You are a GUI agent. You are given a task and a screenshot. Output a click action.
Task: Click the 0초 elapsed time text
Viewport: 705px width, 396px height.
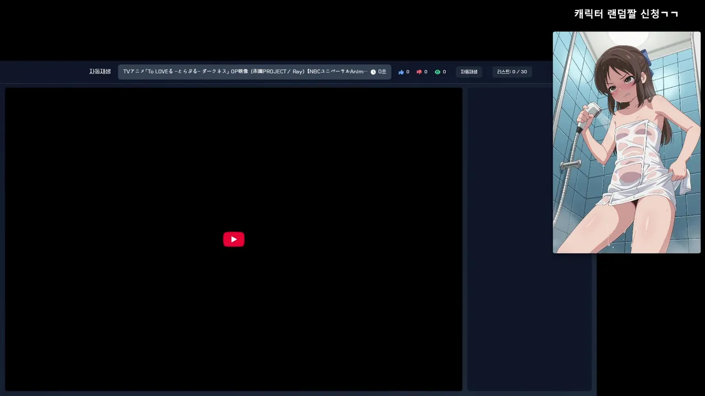(382, 72)
